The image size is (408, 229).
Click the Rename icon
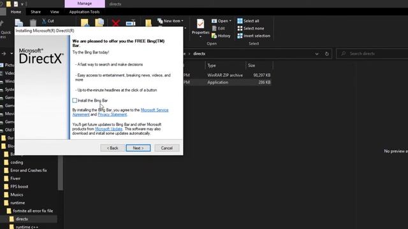point(131,23)
